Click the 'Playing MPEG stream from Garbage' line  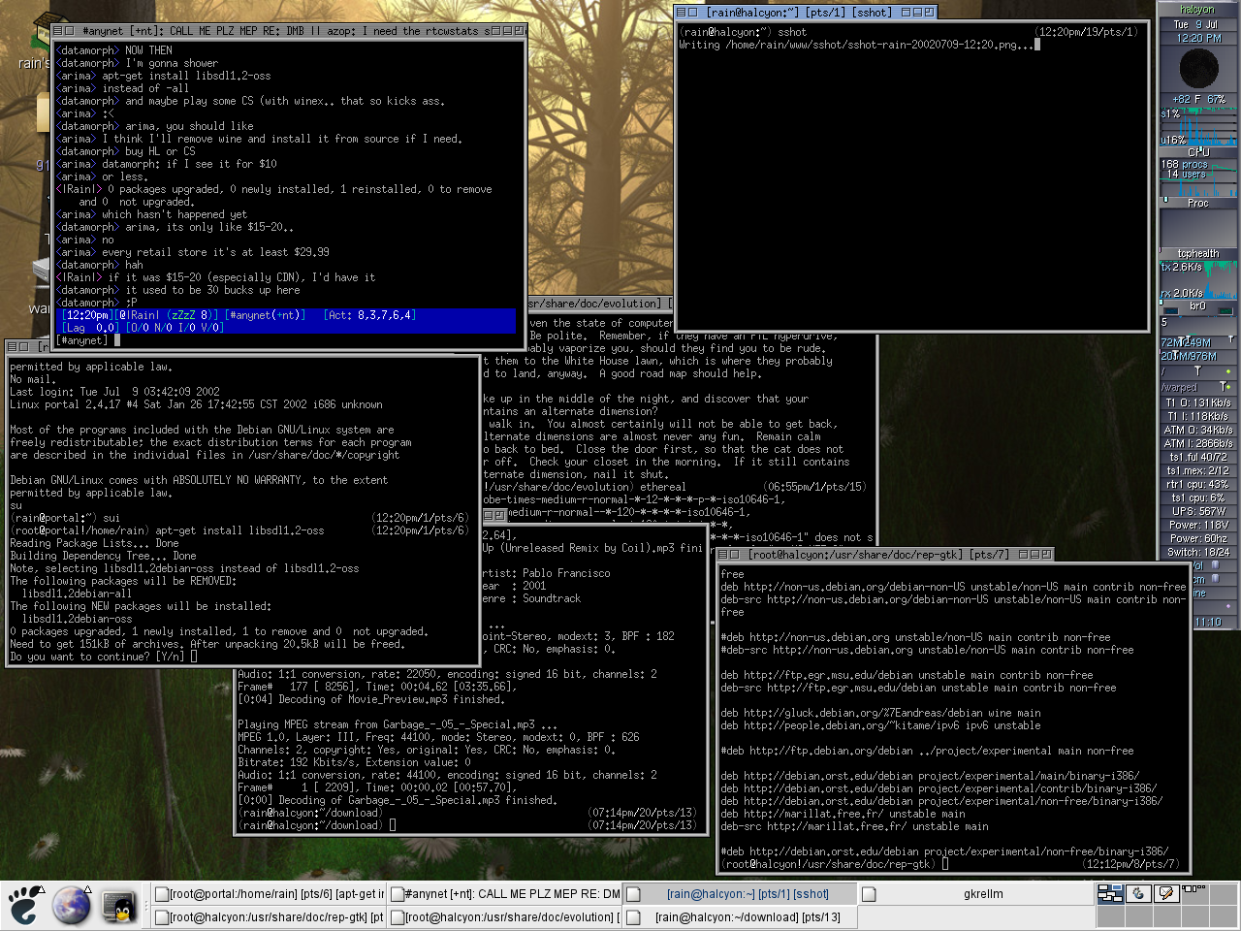(x=398, y=724)
